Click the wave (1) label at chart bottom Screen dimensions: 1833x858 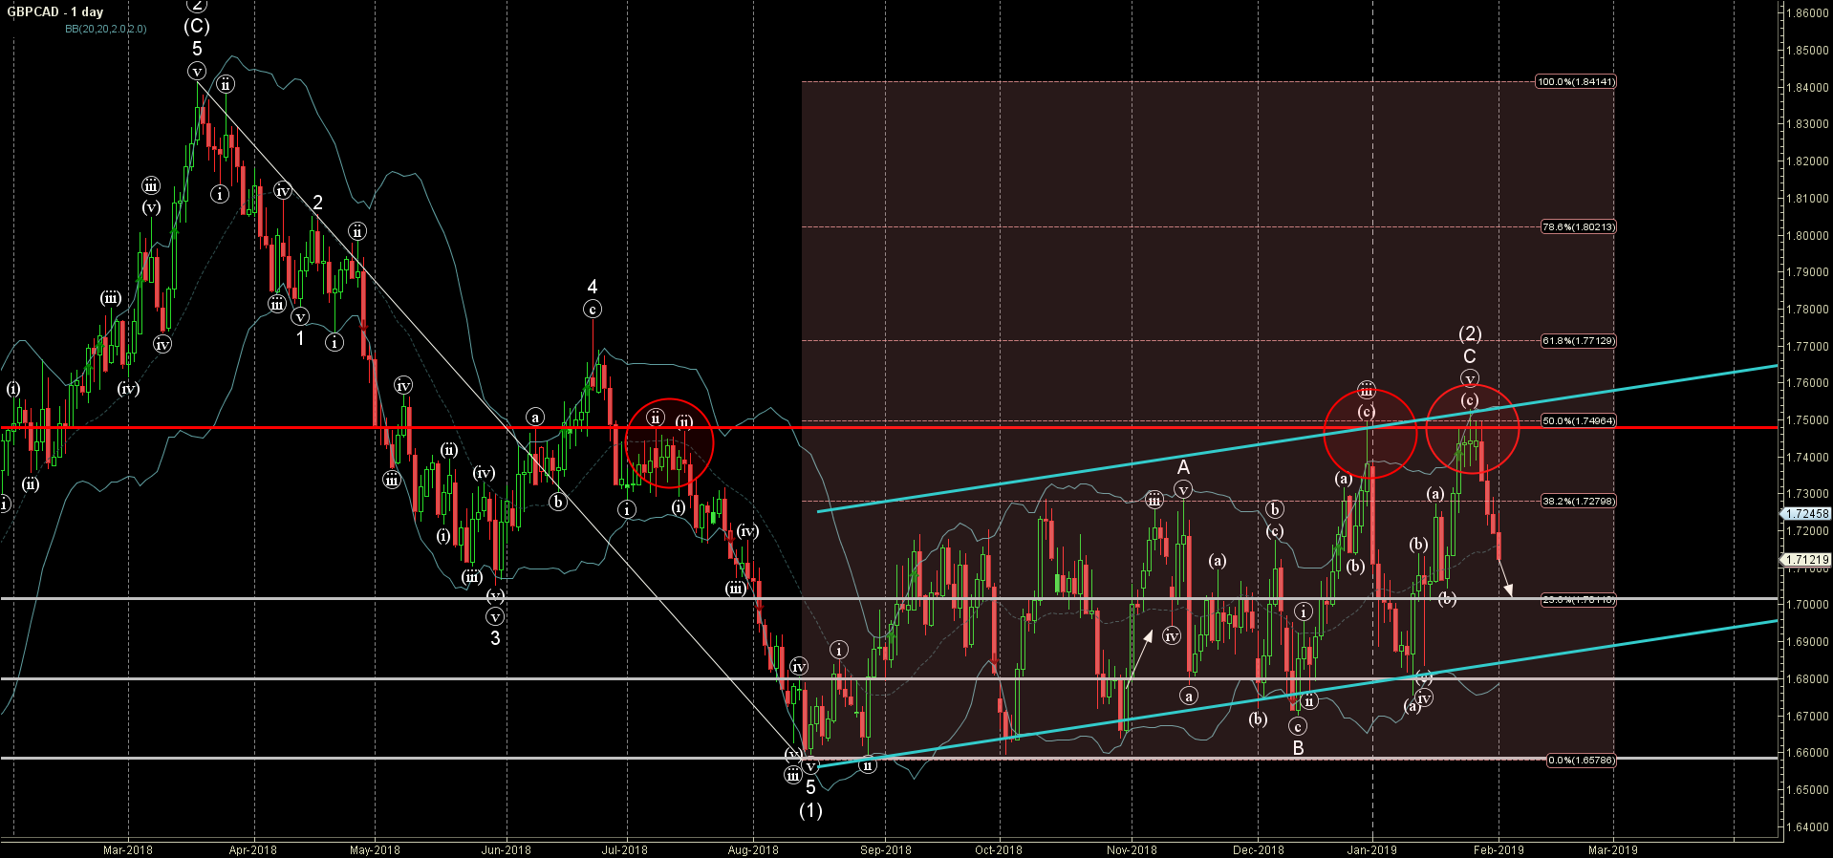810,810
